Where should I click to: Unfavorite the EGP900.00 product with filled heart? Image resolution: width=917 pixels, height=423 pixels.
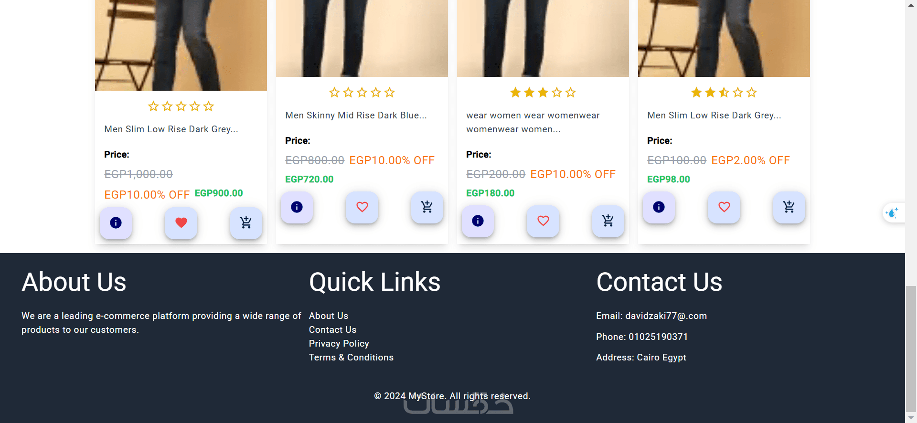[181, 223]
